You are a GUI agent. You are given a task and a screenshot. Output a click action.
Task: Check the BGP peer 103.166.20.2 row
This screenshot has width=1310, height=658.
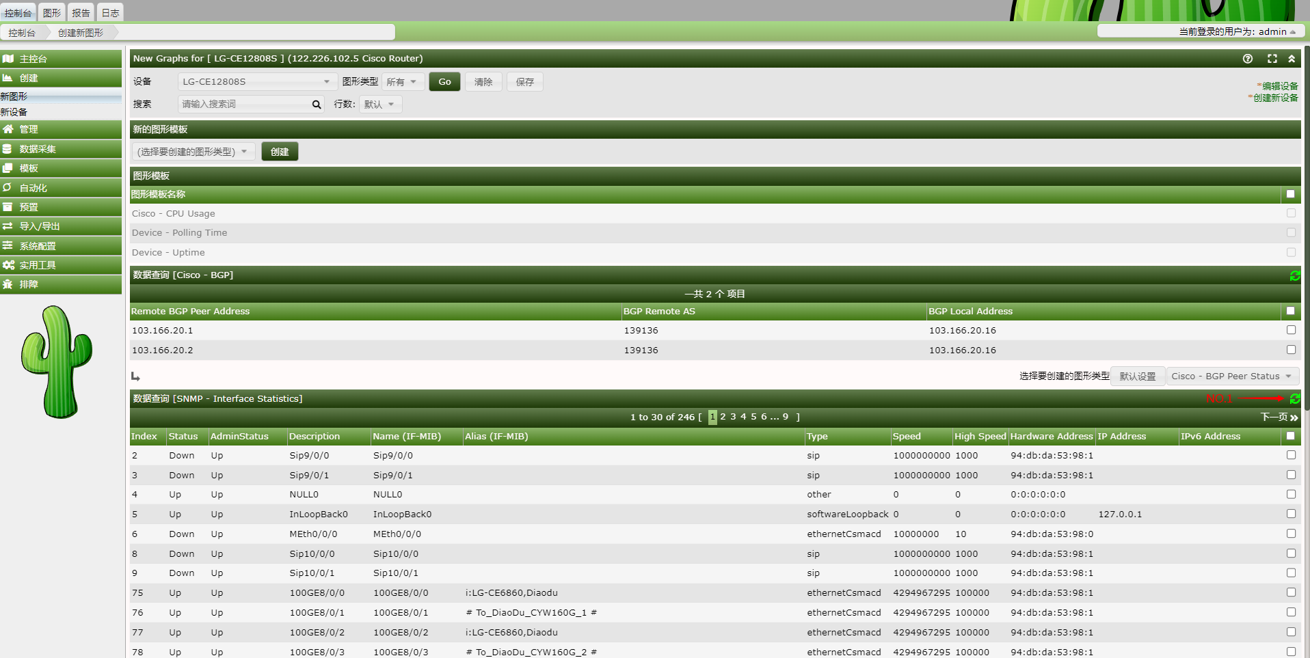[1291, 350]
